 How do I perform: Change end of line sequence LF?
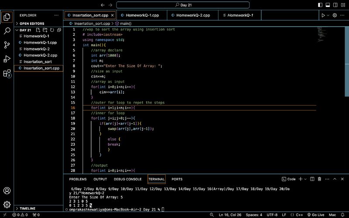click(284, 215)
